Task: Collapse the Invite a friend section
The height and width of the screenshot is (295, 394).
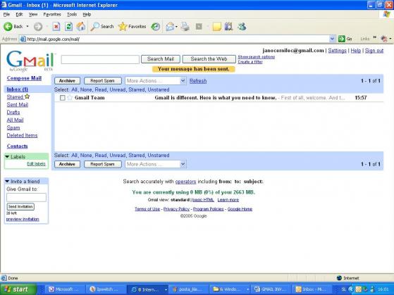Action: coord(7,181)
